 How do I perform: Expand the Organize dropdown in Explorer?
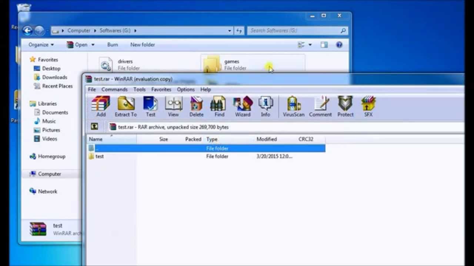41,45
